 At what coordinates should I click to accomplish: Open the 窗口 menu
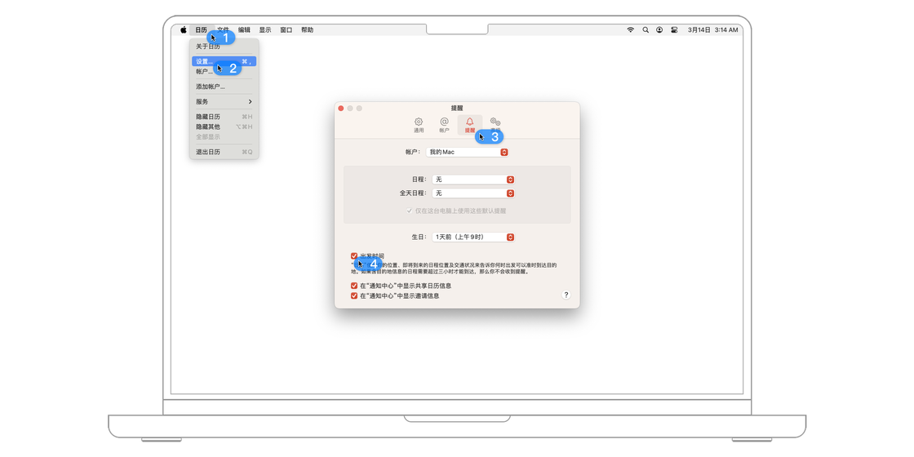pyautogui.click(x=286, y=29)
